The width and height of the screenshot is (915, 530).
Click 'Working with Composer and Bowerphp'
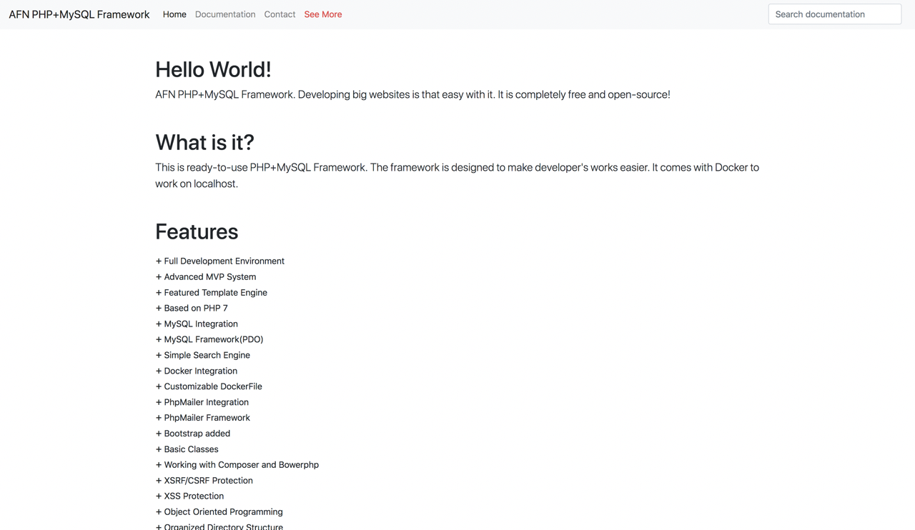pyautogui.click(x=237, y=466)
